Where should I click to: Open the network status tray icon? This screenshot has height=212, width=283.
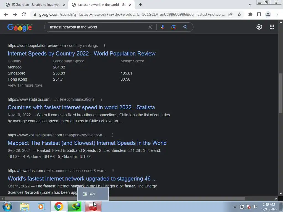(242, 207)
